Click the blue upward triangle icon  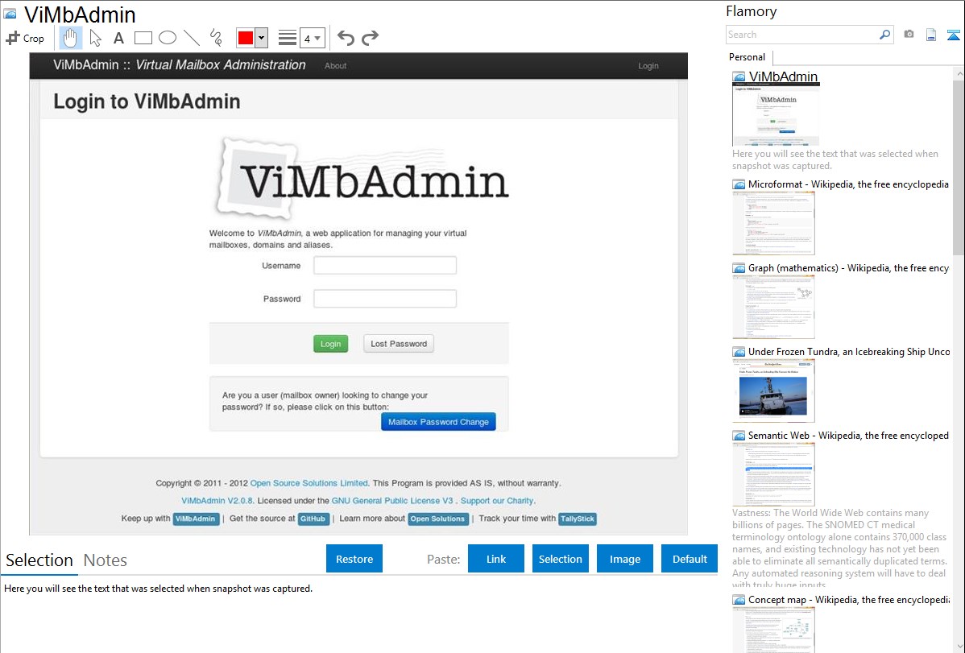[x=953, y=35]
